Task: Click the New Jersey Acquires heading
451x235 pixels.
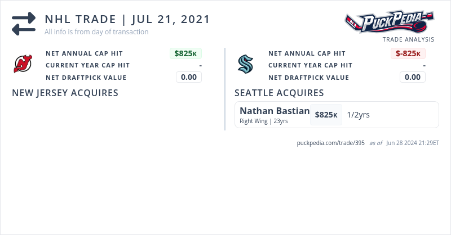Action: (65, 93)
